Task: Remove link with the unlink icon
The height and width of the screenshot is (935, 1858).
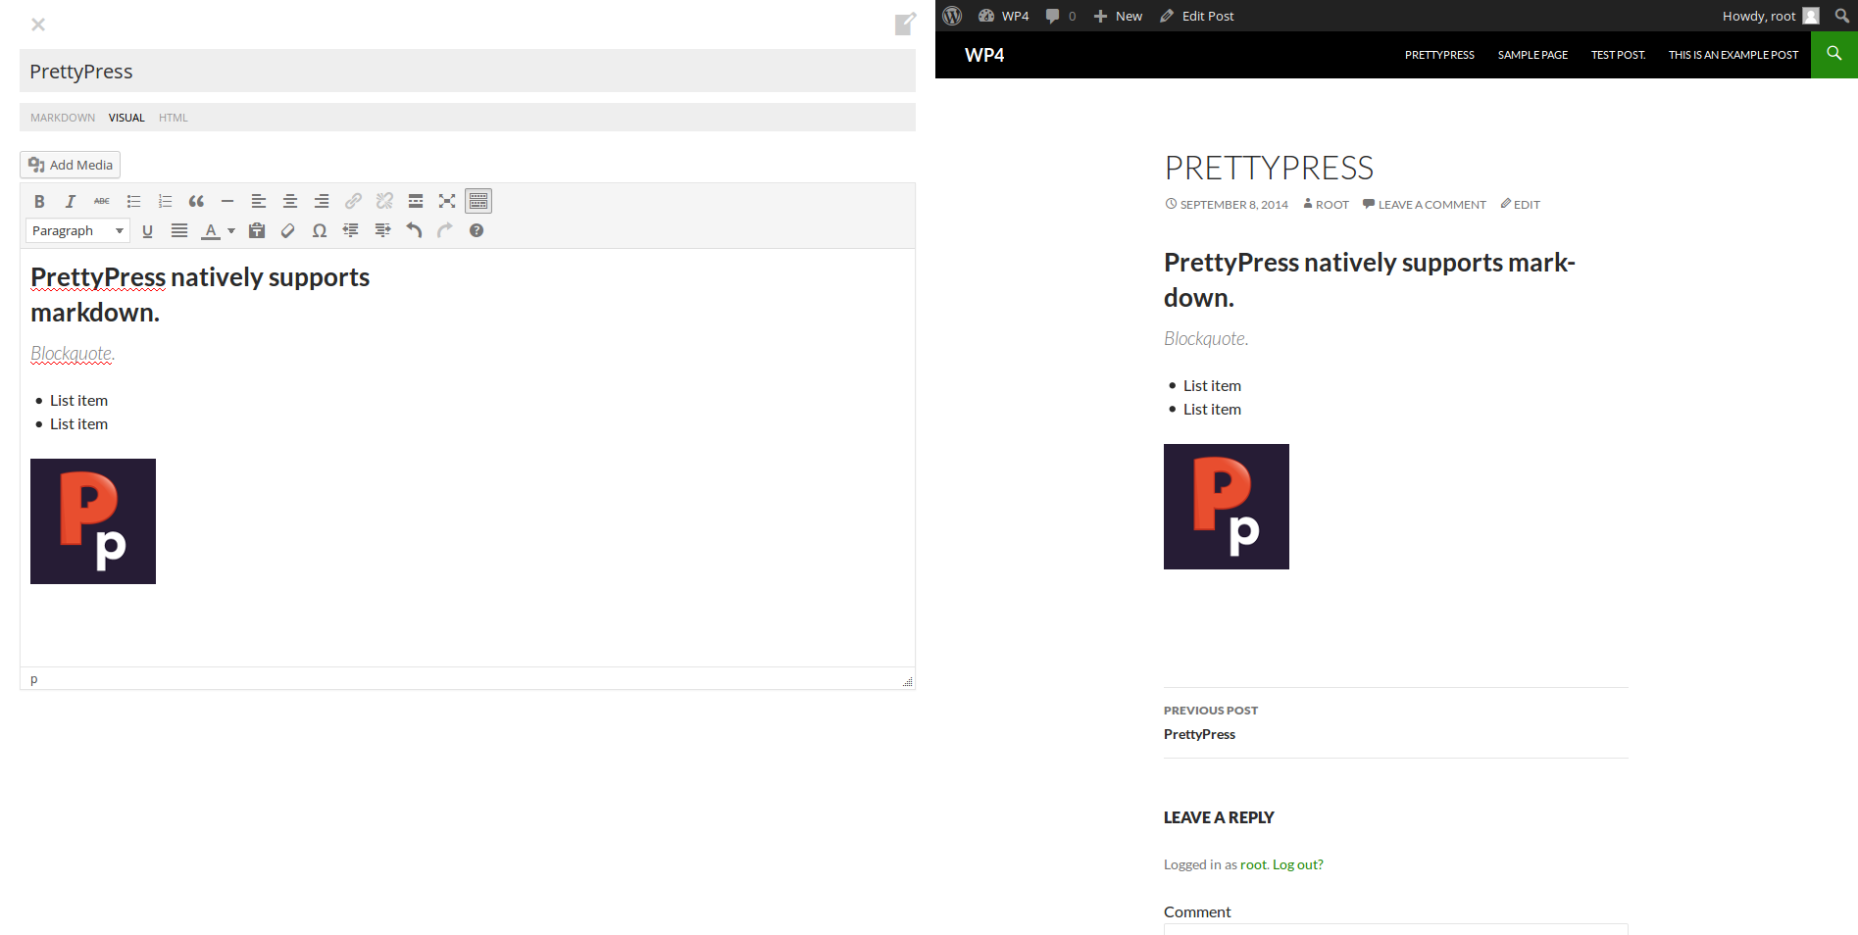Action: (384, 201)
